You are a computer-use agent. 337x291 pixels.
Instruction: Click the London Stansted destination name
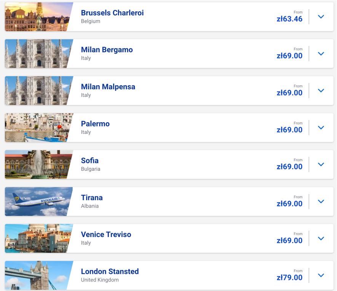pos(110,271)
